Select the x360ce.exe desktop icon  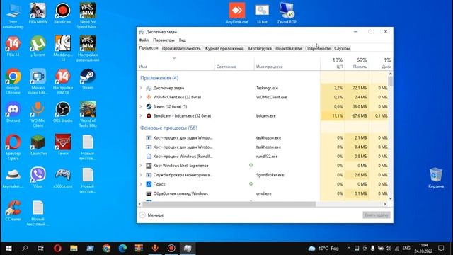pyautogui.click(x=63, y=178)
